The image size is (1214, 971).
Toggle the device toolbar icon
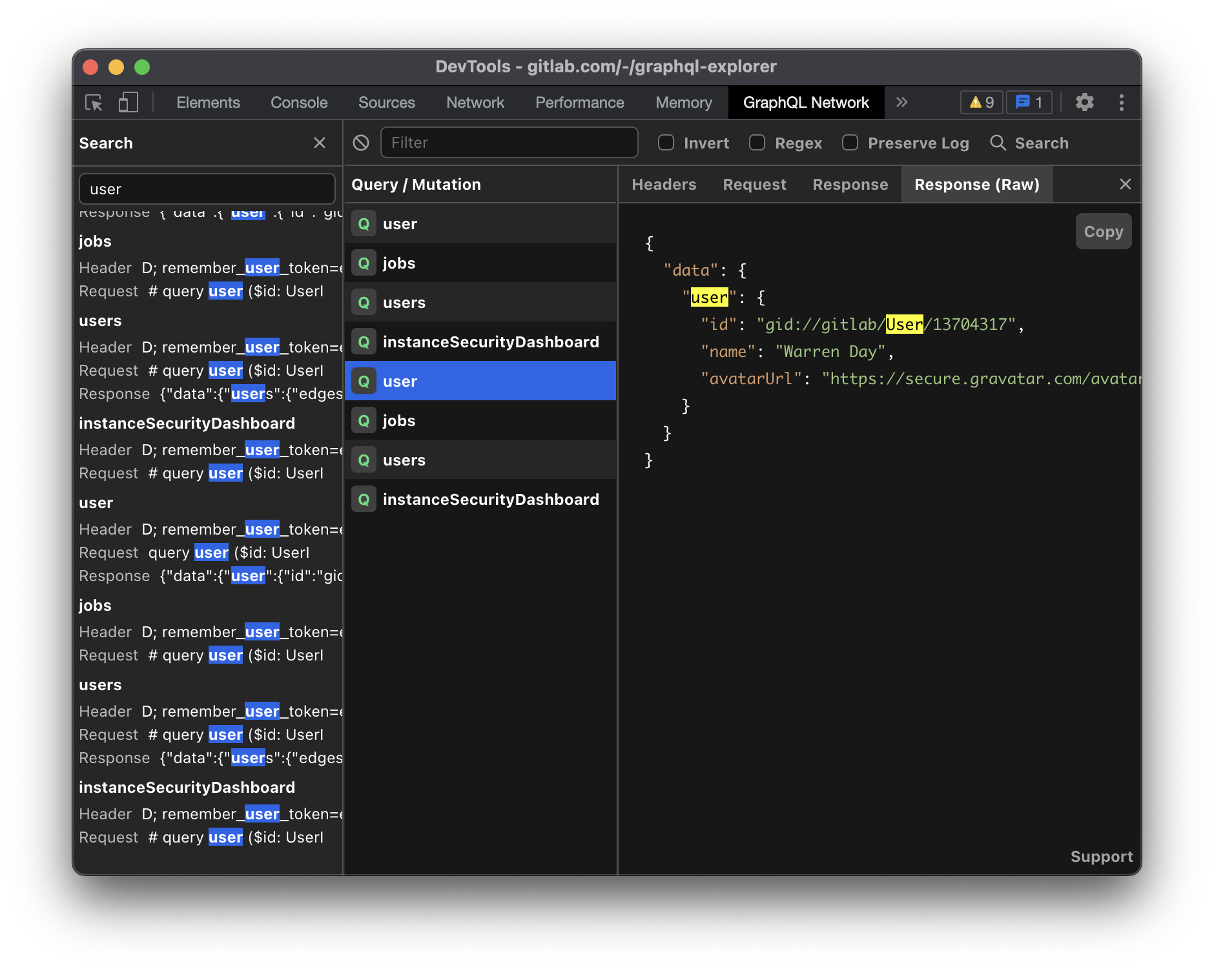coord(128,103)
